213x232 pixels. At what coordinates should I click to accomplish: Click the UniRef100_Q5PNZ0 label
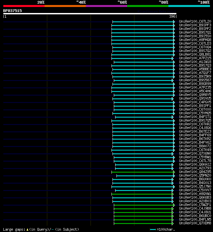pyautogui.click(x=195, y=175)
